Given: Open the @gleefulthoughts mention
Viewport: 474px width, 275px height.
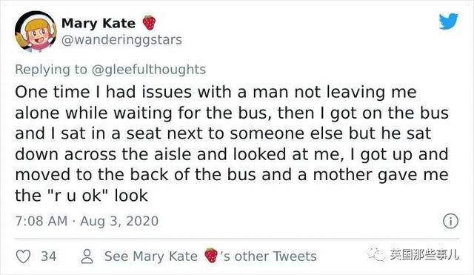Looking at the screenshot, I should click(x=148, y=70).
